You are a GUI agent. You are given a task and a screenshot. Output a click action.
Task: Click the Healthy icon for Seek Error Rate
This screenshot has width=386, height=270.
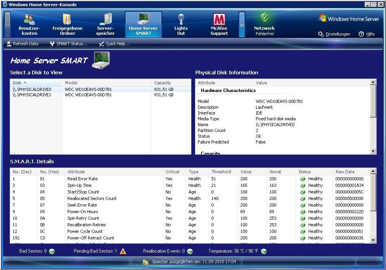click(x=303, y=205)
